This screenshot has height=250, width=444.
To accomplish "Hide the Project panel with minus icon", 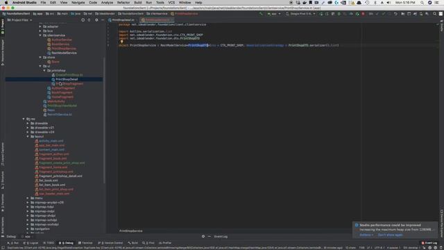I will coord(103,20).
